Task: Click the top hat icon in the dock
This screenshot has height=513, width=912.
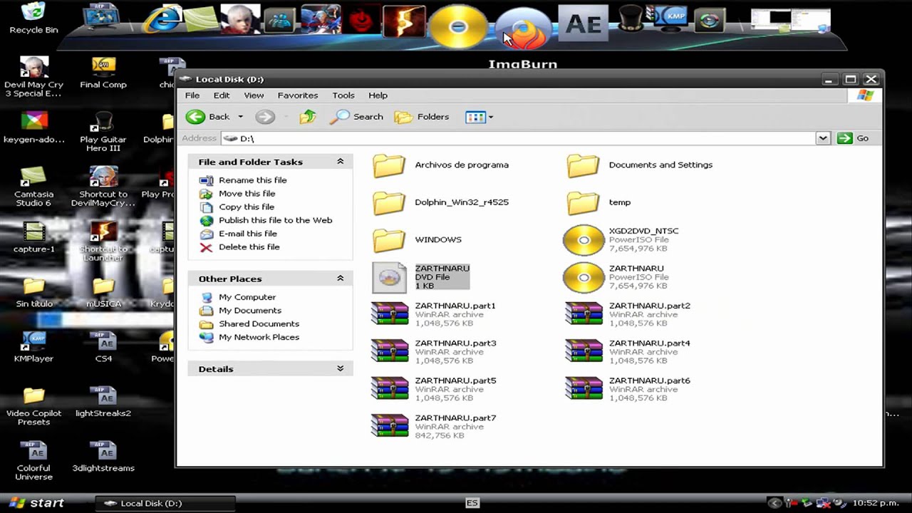Action: (x=631, y=19)
